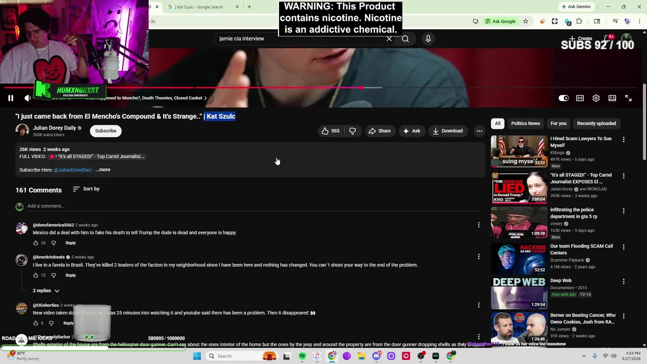Image resolution: width=647 pixels, height=364 pixels.
Task: Click the Windows taskbar Search box
Action: click(x=243, y=356)
